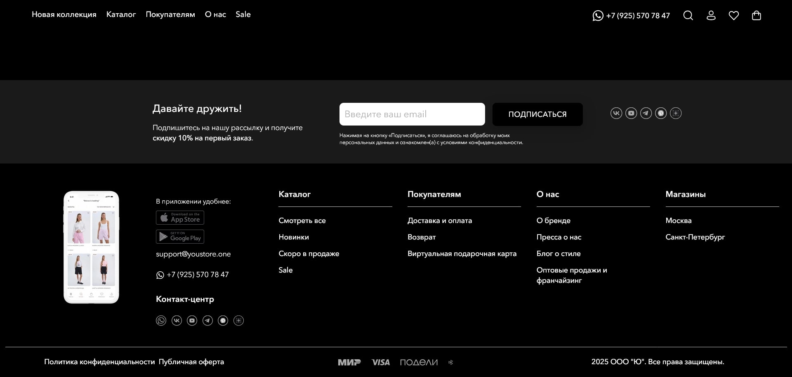
Task: Open favorites via the heart icon
Action: point(733,16)
